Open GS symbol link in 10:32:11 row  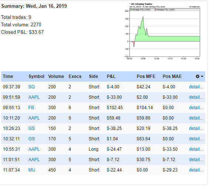31,139
